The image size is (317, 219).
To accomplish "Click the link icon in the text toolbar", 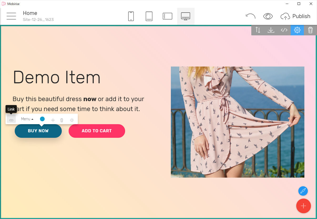I will pyautogui.click(x=11, y=119).
